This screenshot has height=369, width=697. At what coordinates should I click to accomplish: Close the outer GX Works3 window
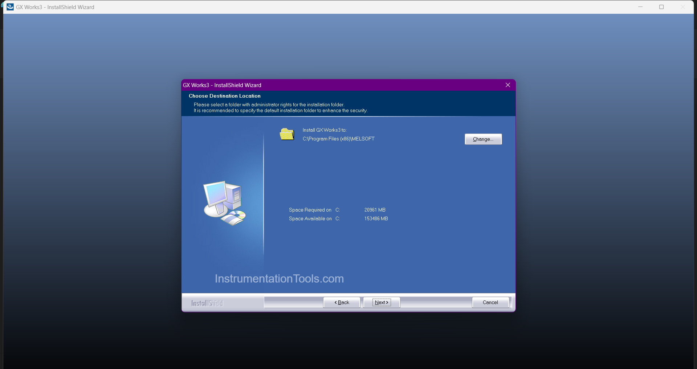pyautogui.click(x=682, y=7)
